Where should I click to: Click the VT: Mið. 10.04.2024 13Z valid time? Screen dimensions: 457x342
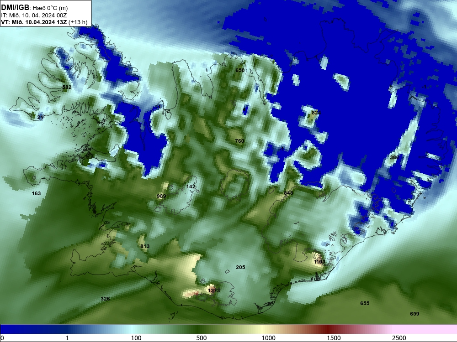point(34,22)
